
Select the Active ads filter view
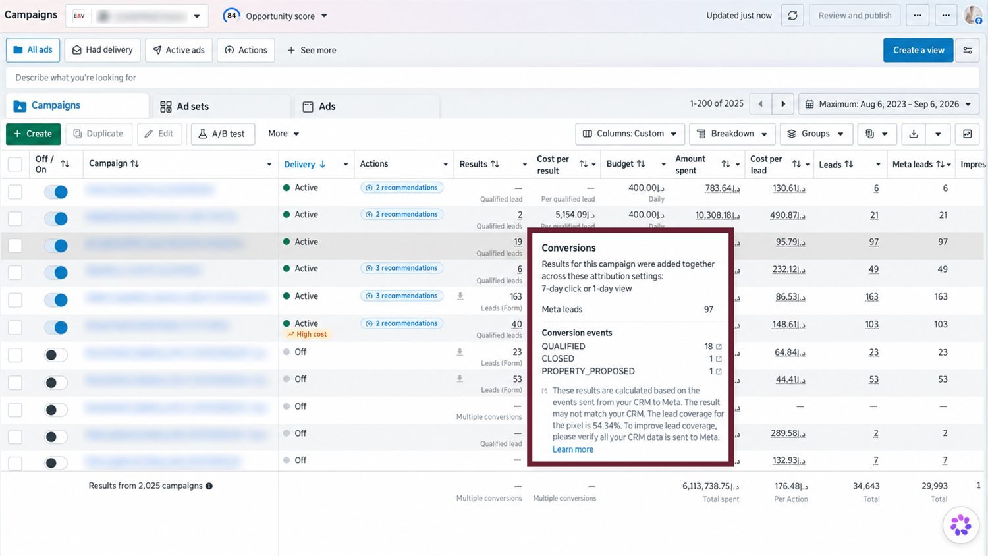178,50
